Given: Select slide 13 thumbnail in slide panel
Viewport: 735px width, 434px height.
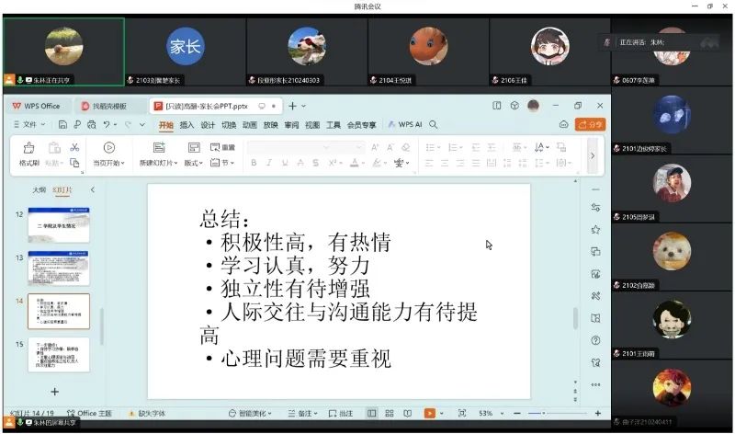Looking at the screenshot, I should 59,268.
